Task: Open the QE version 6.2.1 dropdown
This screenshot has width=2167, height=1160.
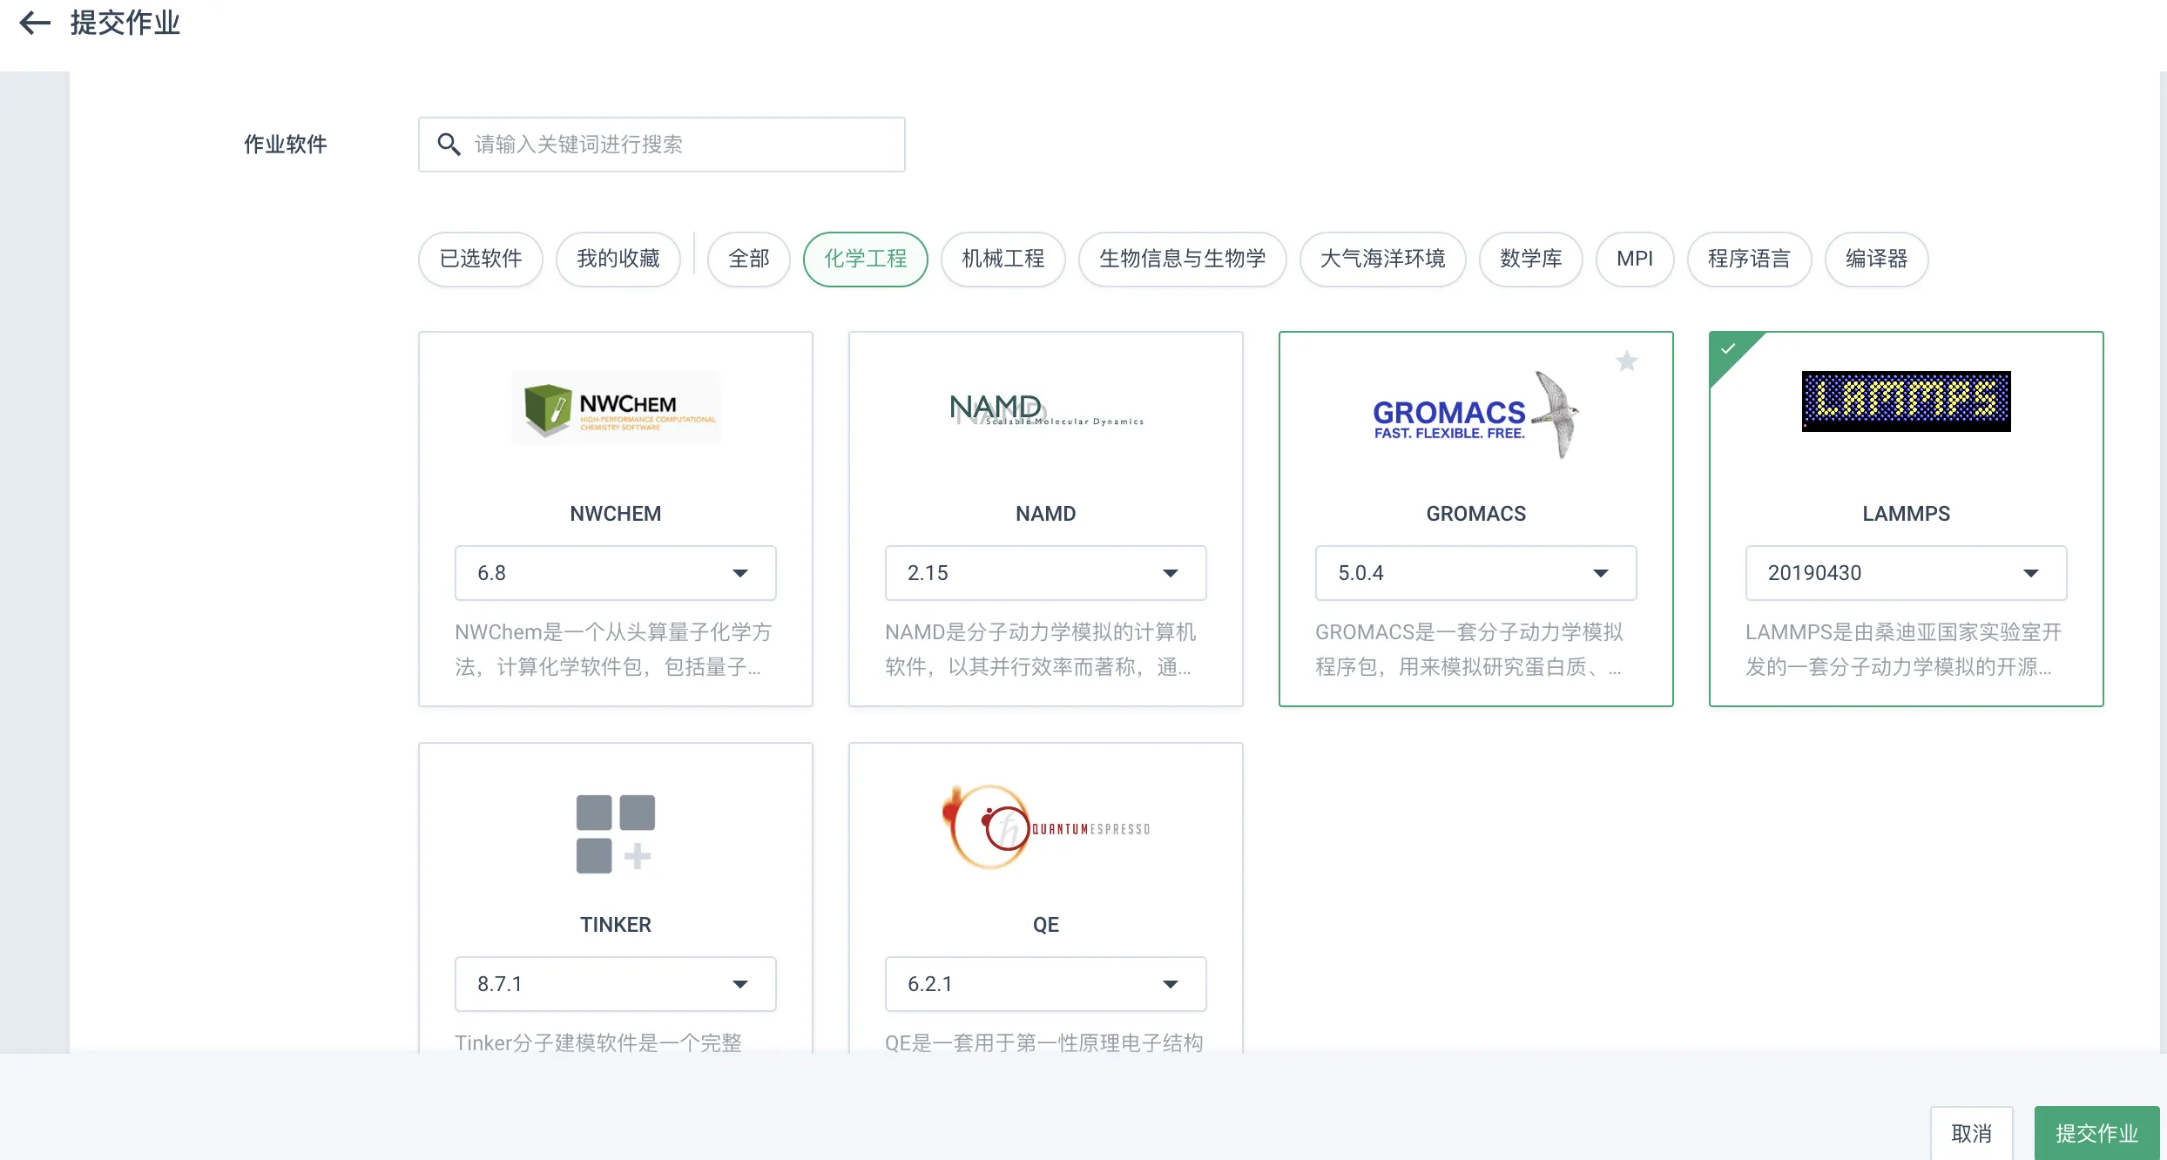Action: pyautogui.click(x=1046, y=984)
